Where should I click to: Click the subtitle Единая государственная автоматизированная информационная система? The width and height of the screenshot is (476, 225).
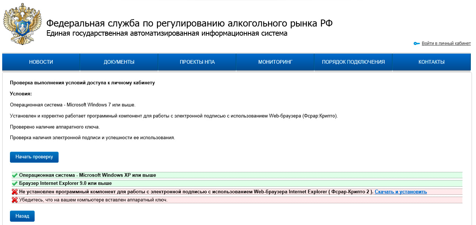167,34
